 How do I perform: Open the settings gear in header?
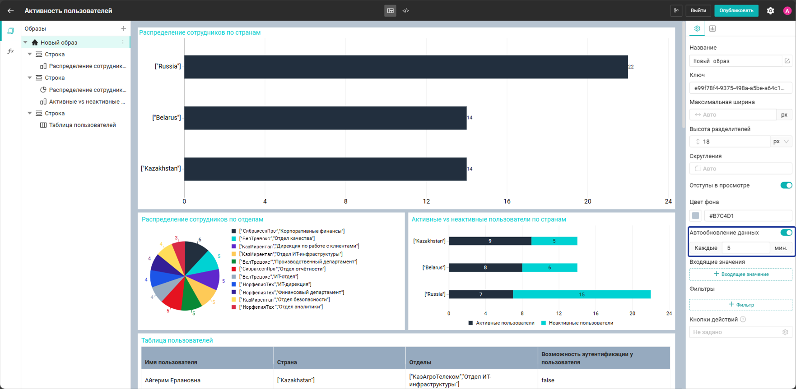tap(770, 11)
